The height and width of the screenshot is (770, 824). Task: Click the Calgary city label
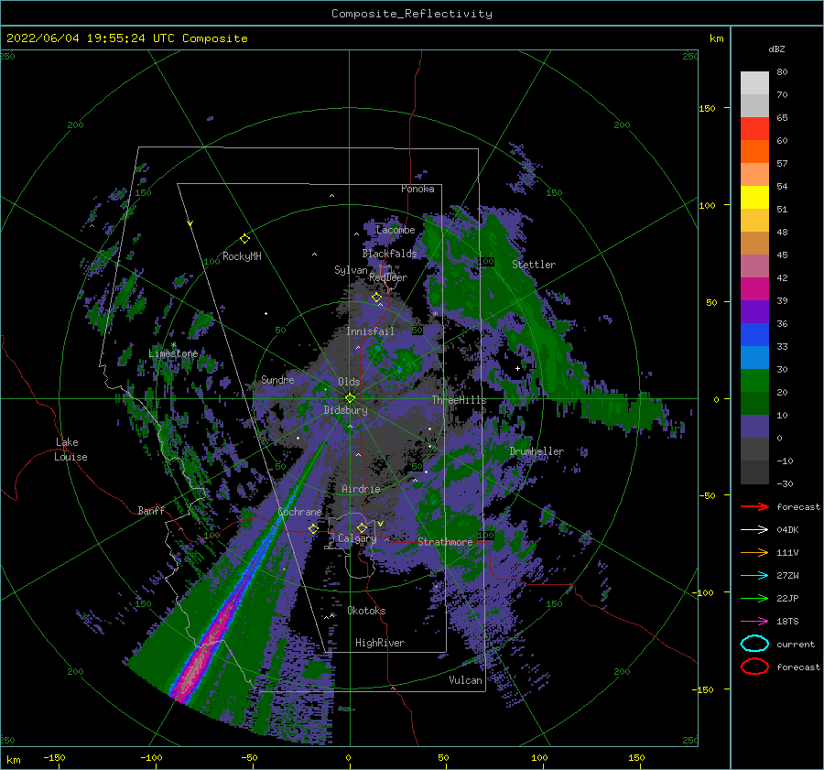(x=357, y=538)
